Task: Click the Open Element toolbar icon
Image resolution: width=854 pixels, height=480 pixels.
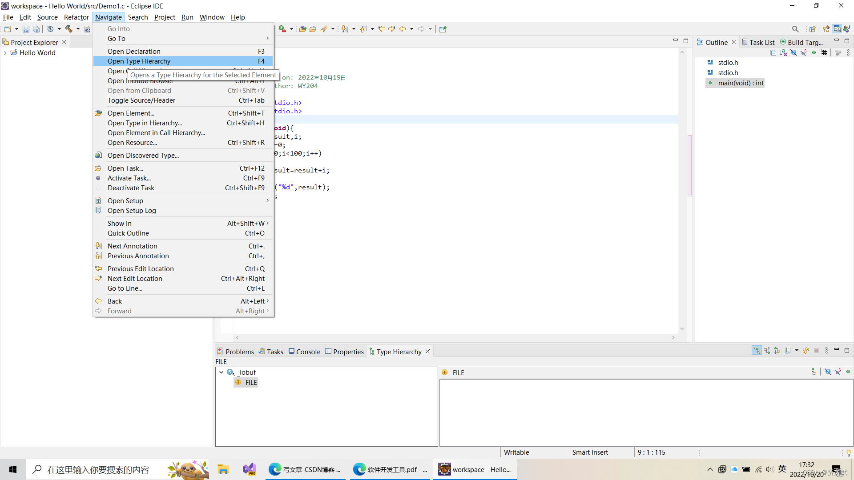Action: [x=303, y=29]
